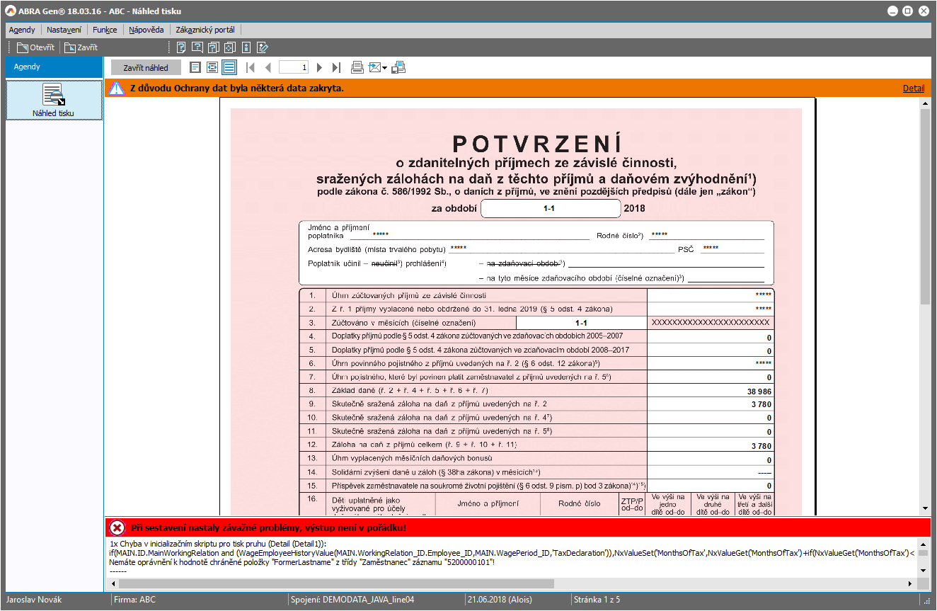Open the Náhled tisku agenda icon
The width and height of the screenshot is (937, 611).
[54, 100]
